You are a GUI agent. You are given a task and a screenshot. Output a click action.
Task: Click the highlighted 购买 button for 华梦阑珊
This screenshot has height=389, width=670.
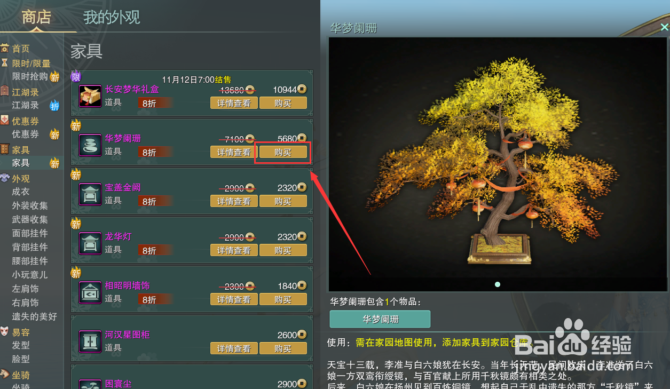pyautogui.click(x=283, y=152)
